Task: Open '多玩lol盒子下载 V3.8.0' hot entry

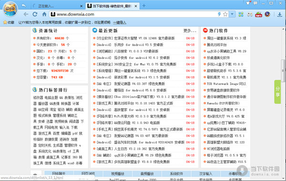Action: 225,64
